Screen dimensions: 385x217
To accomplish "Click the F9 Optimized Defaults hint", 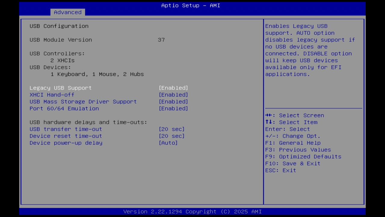I will [303, 156].
